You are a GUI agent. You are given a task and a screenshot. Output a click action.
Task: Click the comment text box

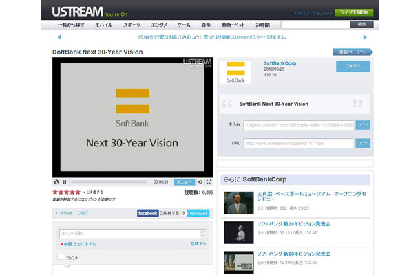tap(130, 234)
